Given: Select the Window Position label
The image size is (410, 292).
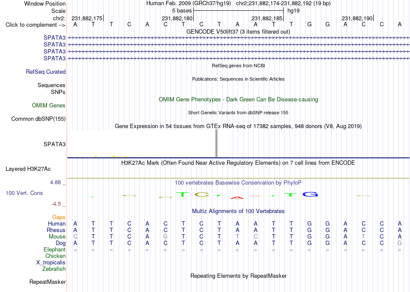Looking at the screenshot, I should [x=45, y=3].
